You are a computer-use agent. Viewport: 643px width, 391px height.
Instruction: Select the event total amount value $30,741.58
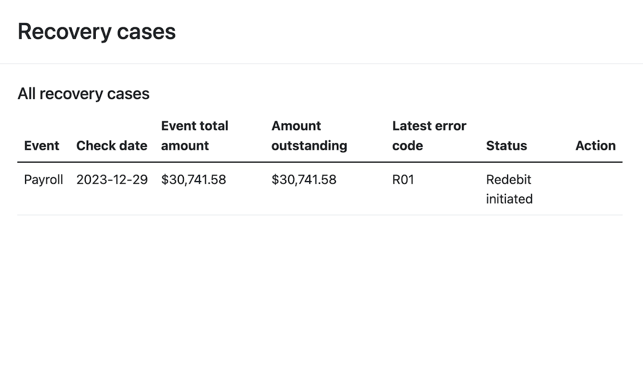[x=193, y=180]
